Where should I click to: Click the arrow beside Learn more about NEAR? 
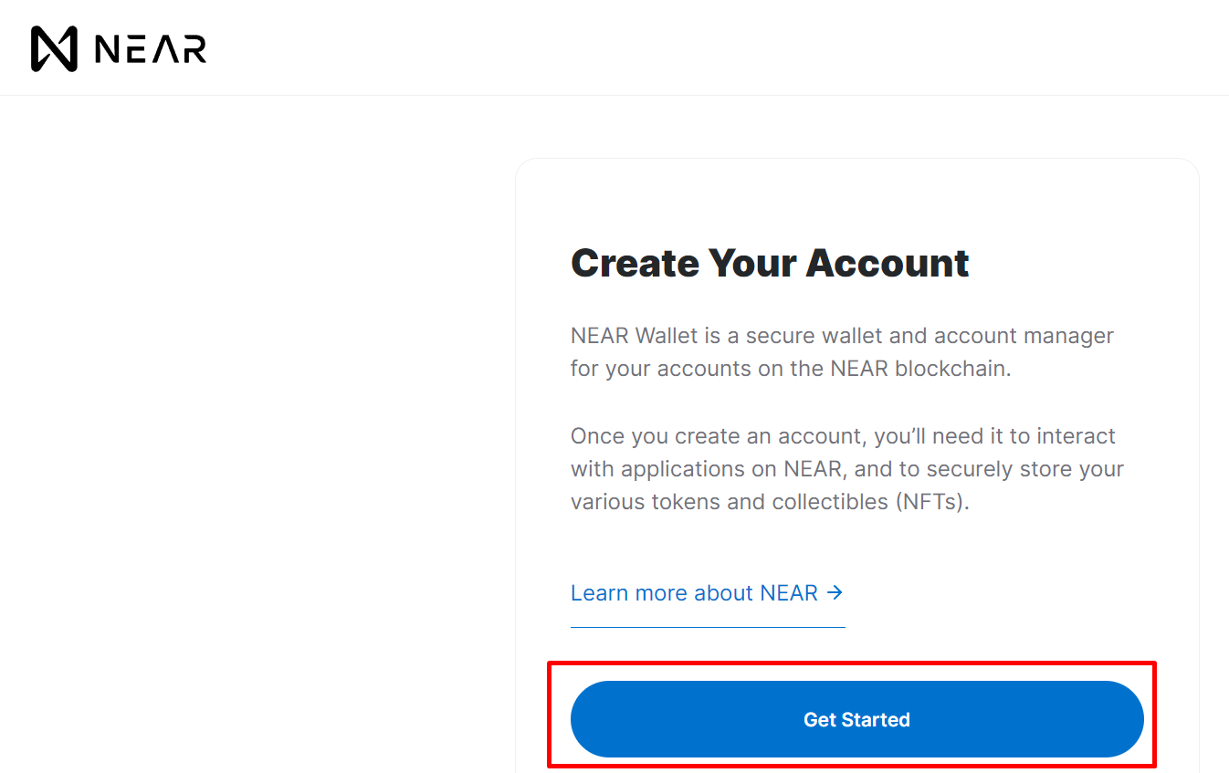[835, 592]
